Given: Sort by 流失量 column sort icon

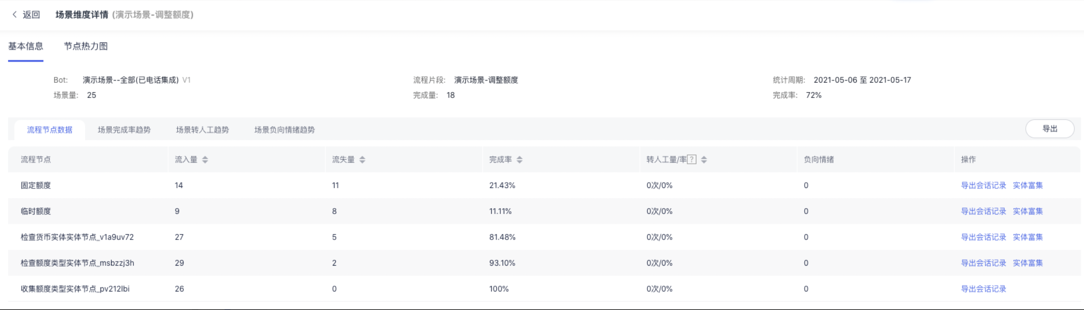Looking at the screenshot, I should coord(362,160).
